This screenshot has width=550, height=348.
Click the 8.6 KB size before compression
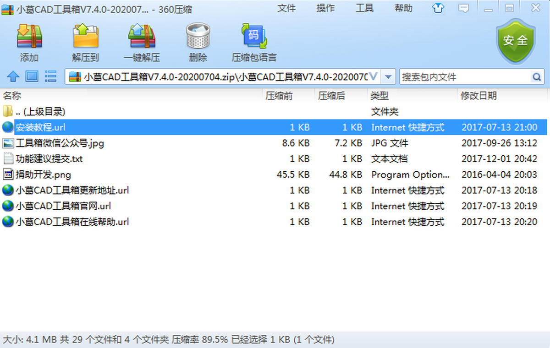(x=296, y=143)
